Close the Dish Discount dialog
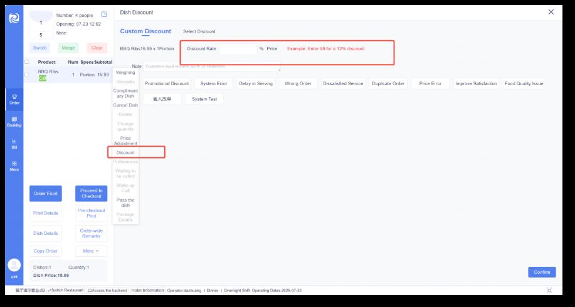Screen dimensions: 575x307 pyautogui.click(x=551, y=12)
